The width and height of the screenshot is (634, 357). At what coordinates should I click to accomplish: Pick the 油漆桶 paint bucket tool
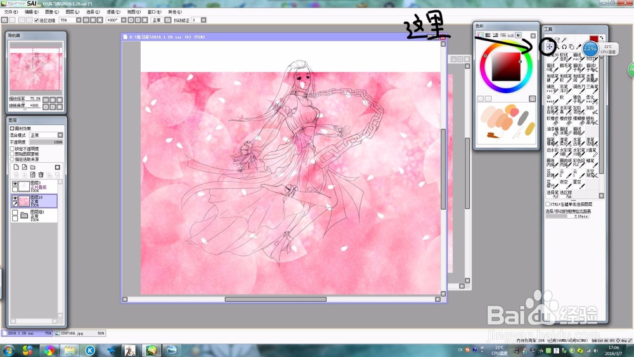point(553,131)
